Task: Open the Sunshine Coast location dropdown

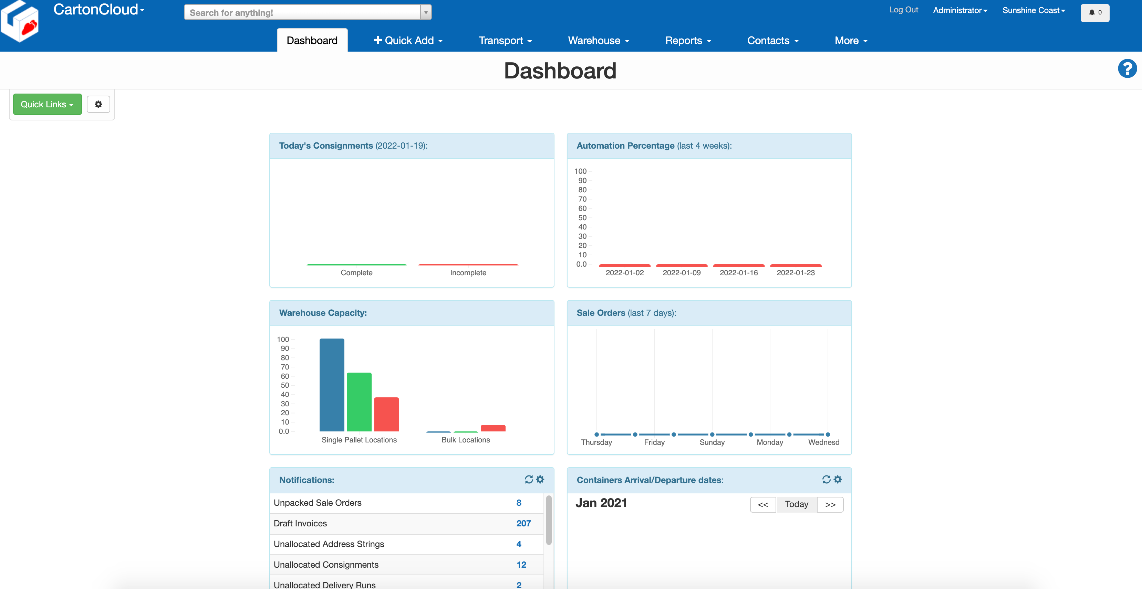Action: [x=1034, y=10]
